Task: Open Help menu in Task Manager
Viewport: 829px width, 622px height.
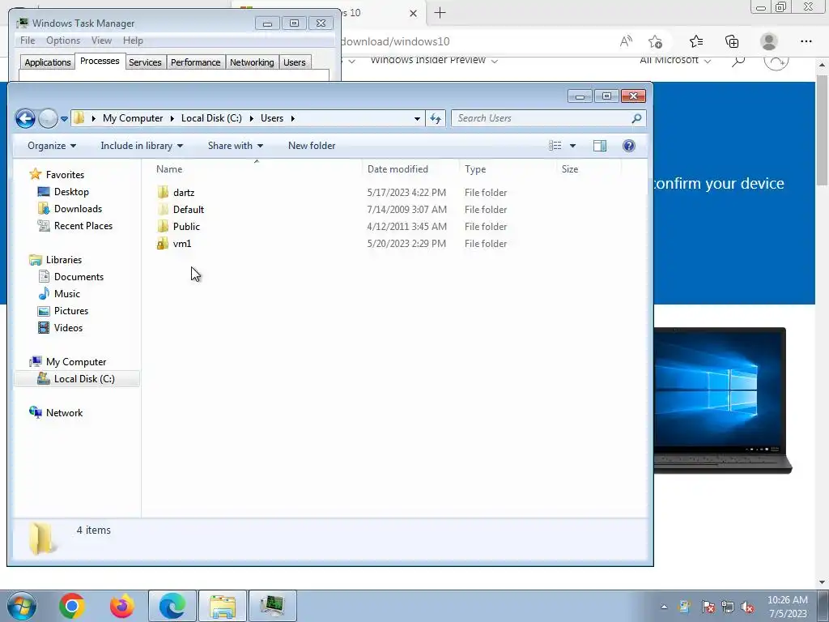Action: coord(133,40)
